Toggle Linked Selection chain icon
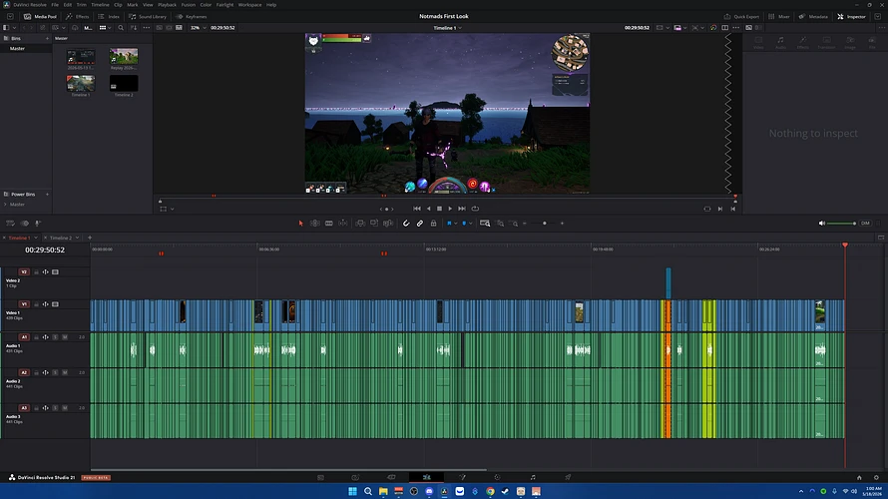888x499 pixels. (x=420, y=224)
